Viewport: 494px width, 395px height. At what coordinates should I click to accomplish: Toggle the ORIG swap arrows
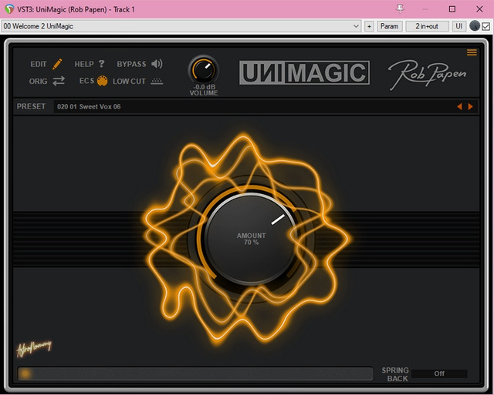pyautogui.click(x=59, y=81)
